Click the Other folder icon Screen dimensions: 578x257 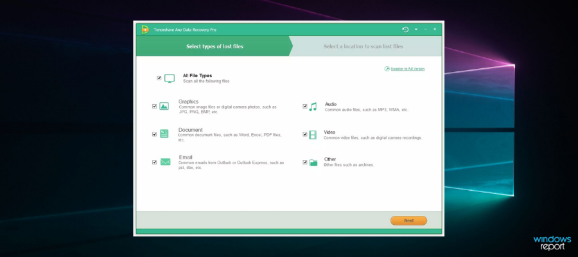313,163
